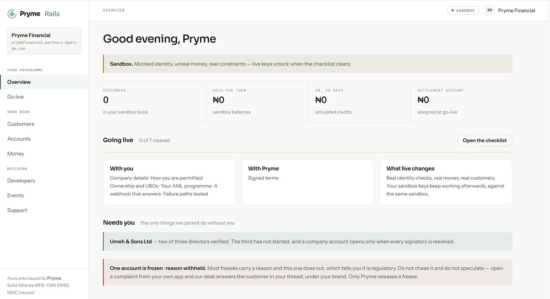Go to the Go live section
The height and width of the screenshot is (299, 550).
(x=44, y=97)
